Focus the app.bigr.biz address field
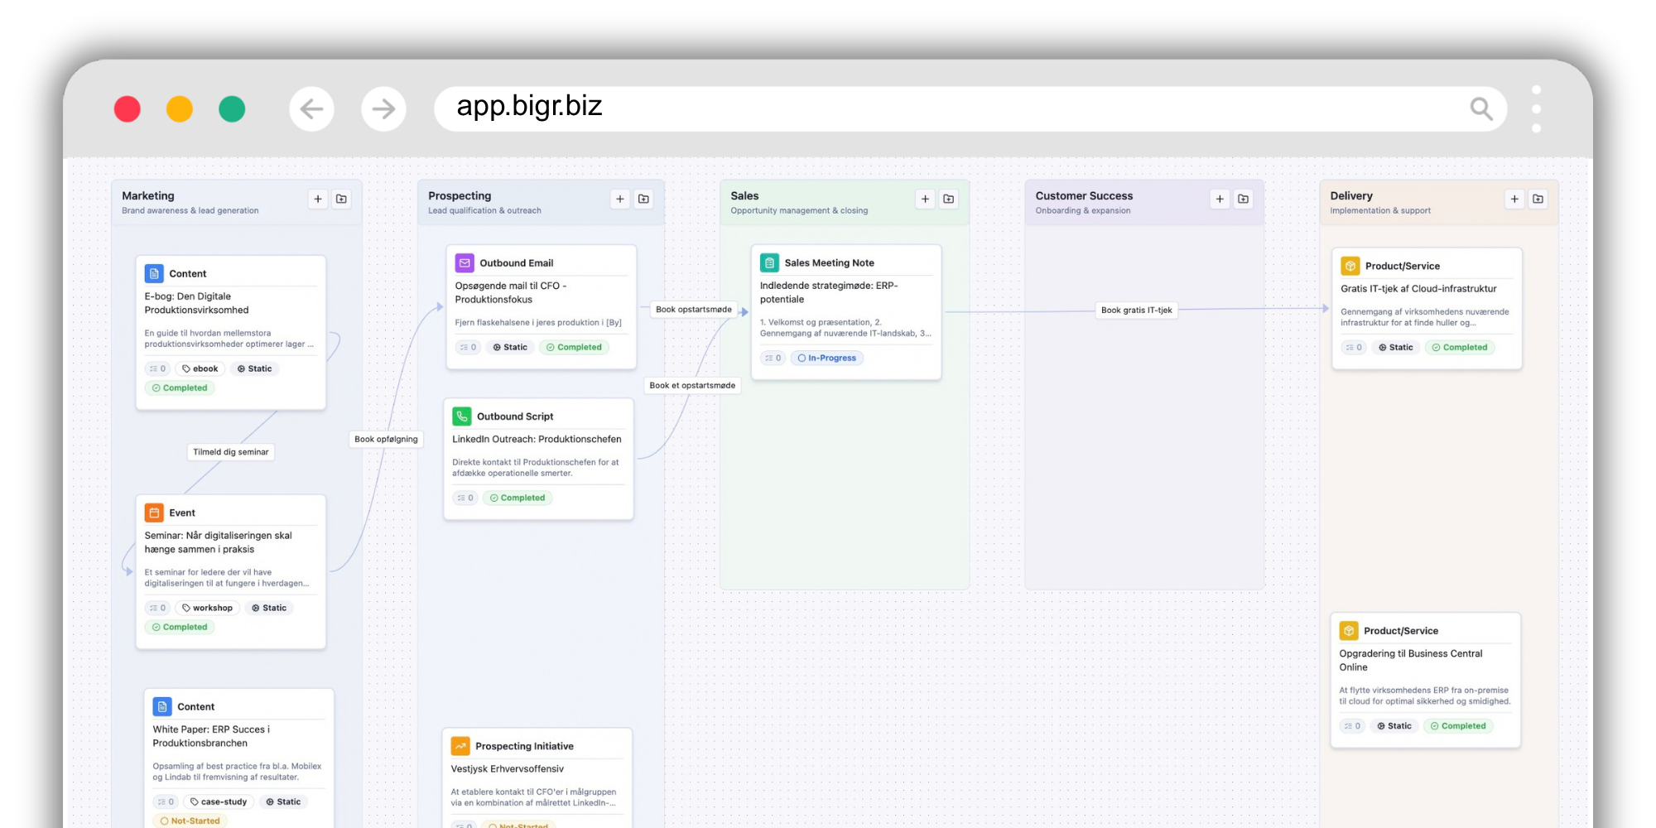This screenshot has height=828, width=1656. pyautogui.click(x=970, y=108)
